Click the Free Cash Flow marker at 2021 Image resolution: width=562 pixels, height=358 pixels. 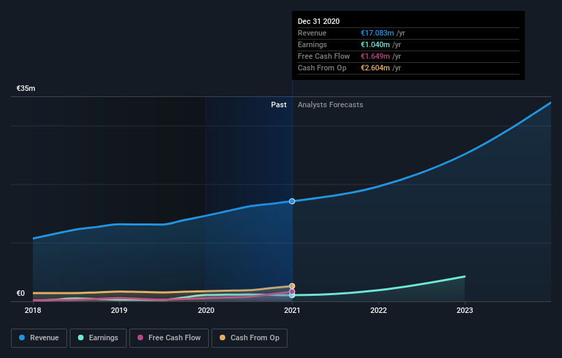click(x=292, y=292)
